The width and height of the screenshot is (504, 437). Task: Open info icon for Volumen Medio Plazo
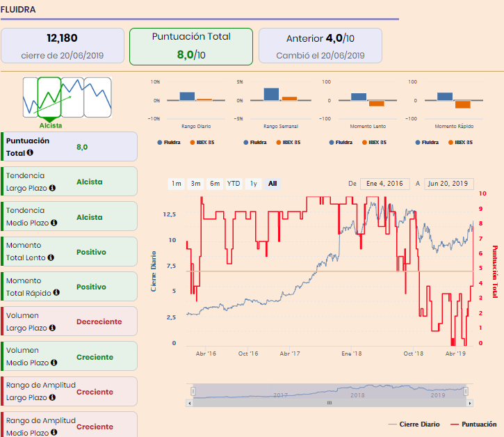[x=54, y=363]
